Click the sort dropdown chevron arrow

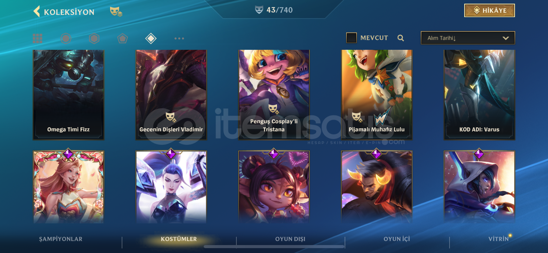505,38
